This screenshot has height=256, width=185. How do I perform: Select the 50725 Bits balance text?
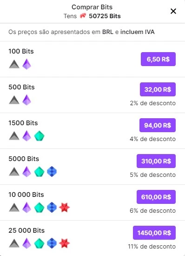105,16
